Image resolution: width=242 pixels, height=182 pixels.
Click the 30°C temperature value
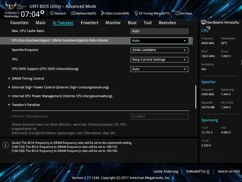[224, 43]
